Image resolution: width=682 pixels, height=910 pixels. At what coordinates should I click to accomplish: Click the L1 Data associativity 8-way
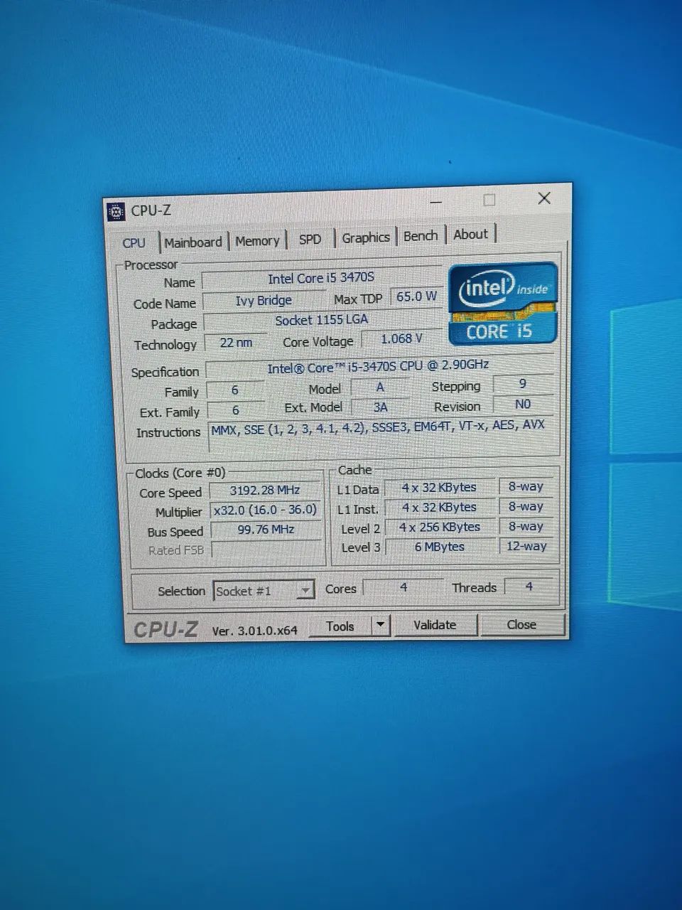click(526, 487)
